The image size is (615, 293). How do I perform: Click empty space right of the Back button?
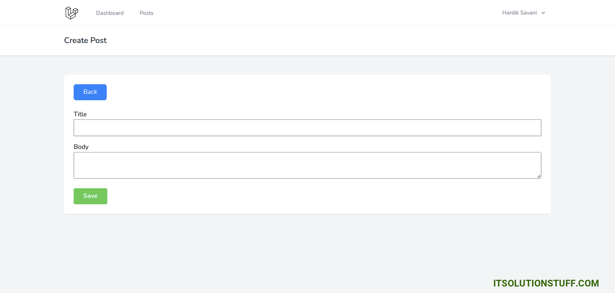[307, 92]
